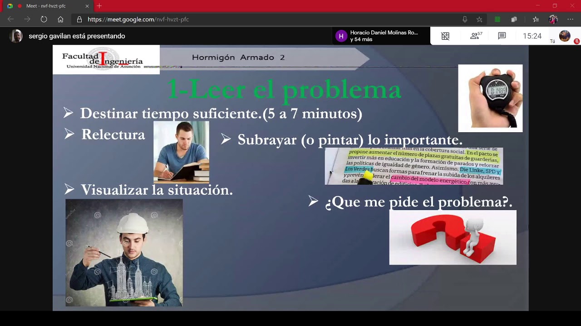This screenshot has height=326, width=581.
Task: Click the Facultad de Ingeniería logo on slide
Action: tap(106, 60)
